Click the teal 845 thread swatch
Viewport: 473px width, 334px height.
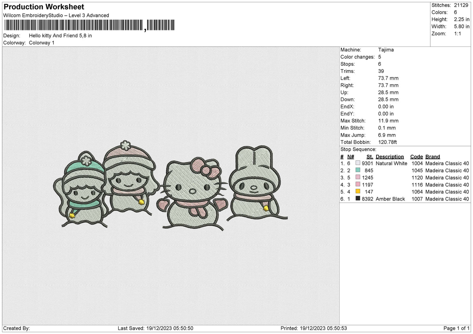(358, 171)
